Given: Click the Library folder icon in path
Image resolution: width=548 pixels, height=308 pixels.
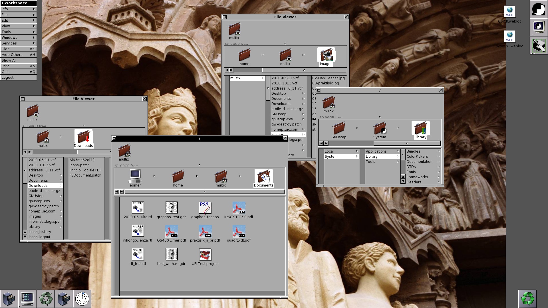Looking at the screenshot, I should coord(420,128).
